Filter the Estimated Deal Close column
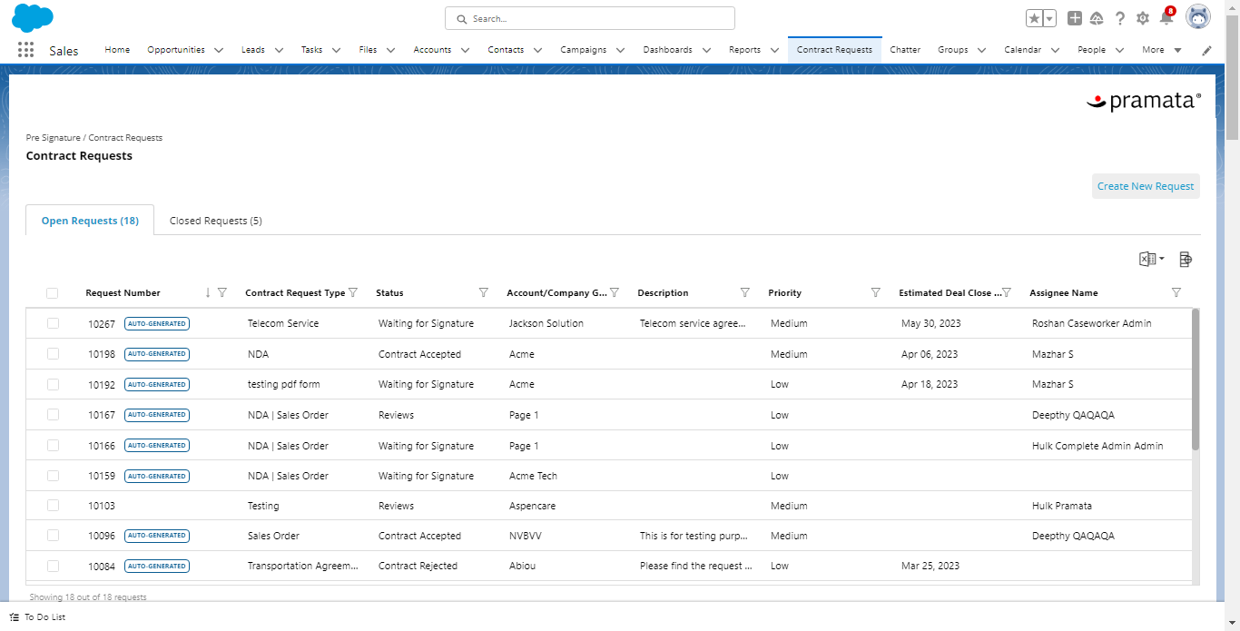The image size is (1240, 631). coord(1007,292)
